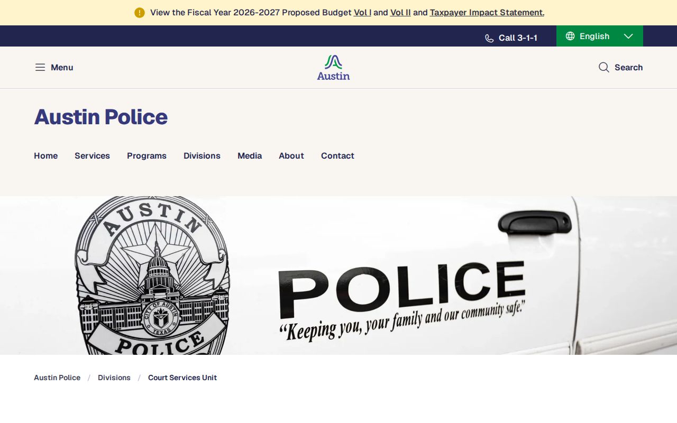Screen dimensions: 677x423
Task: Open the Contact nav item
Action: tap(337, 155)
